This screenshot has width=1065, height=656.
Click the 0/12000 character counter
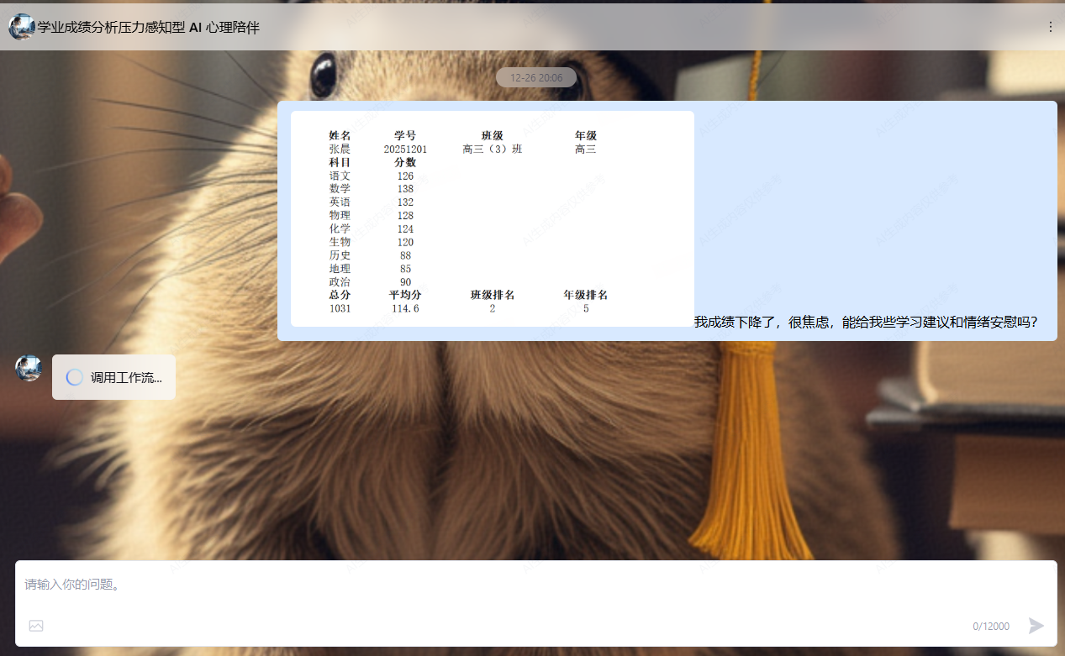[x=991, y=626]
